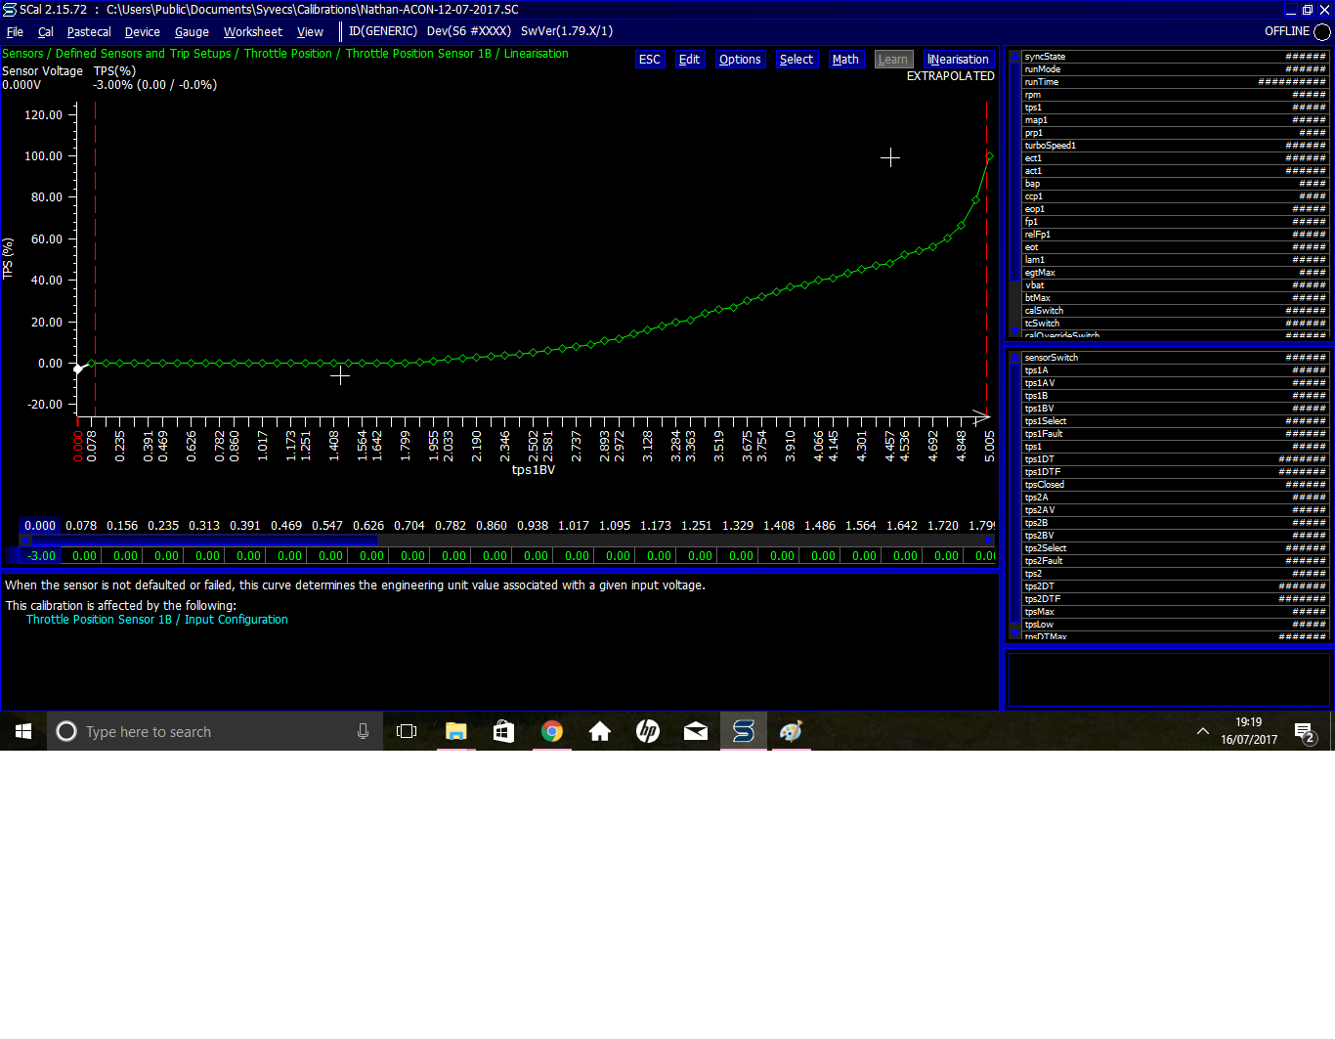Open the Paint app in taskbar
Viewport: 1335px width, 1039px height.
[x=791, y=731]
